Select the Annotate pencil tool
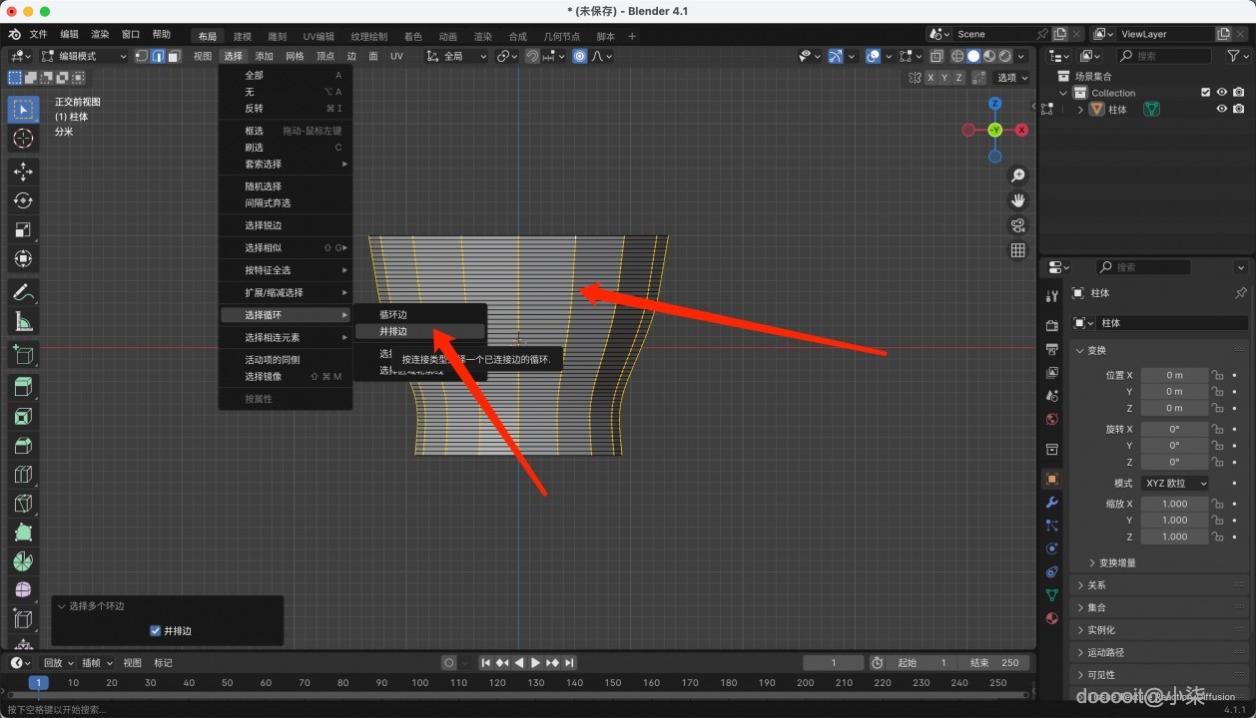 pyautogui.click(x=23, y=293)
